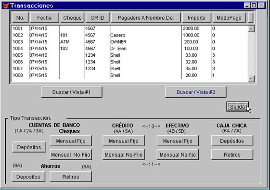The height and width of the screenshot is (190, 270).
Task: Click Ahorros Depositos button
Action: (x=28, y=177)
